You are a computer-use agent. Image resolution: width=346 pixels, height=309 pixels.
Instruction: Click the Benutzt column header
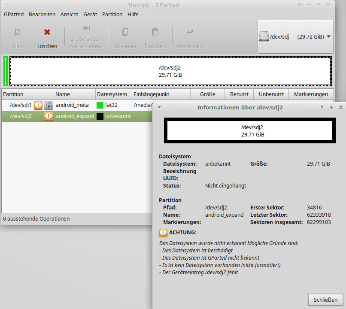click(x=239, y=94)
